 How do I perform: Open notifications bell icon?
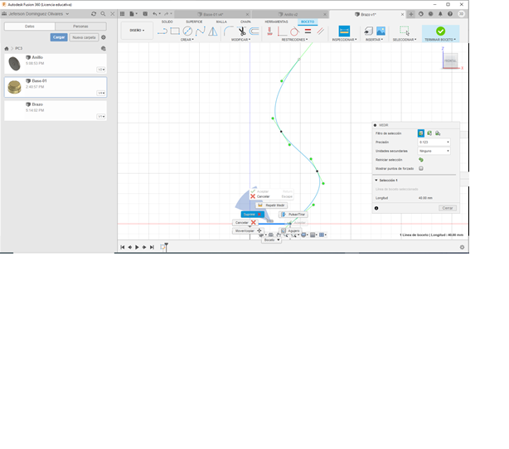pos(440,14)
